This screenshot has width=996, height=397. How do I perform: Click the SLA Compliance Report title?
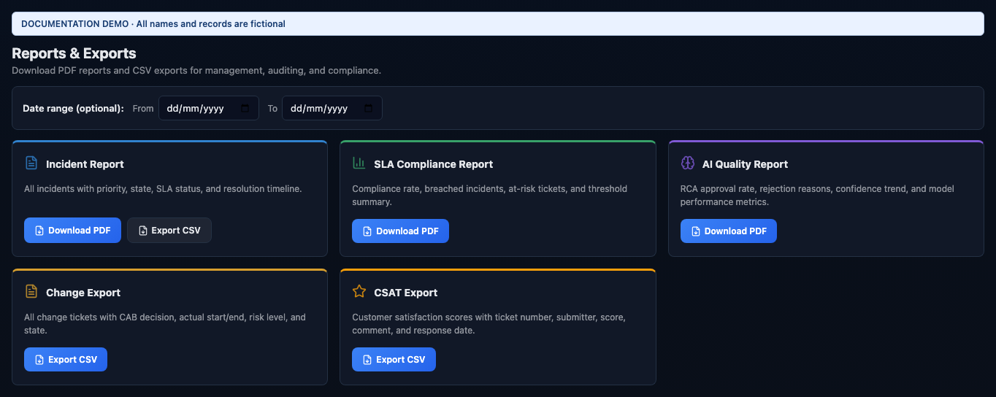click(x=434, y=164)
